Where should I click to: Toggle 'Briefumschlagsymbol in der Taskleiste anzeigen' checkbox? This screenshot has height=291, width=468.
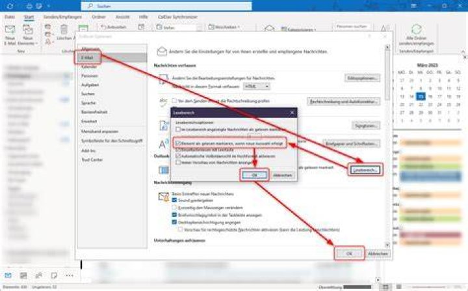click(x=174, y=215)
